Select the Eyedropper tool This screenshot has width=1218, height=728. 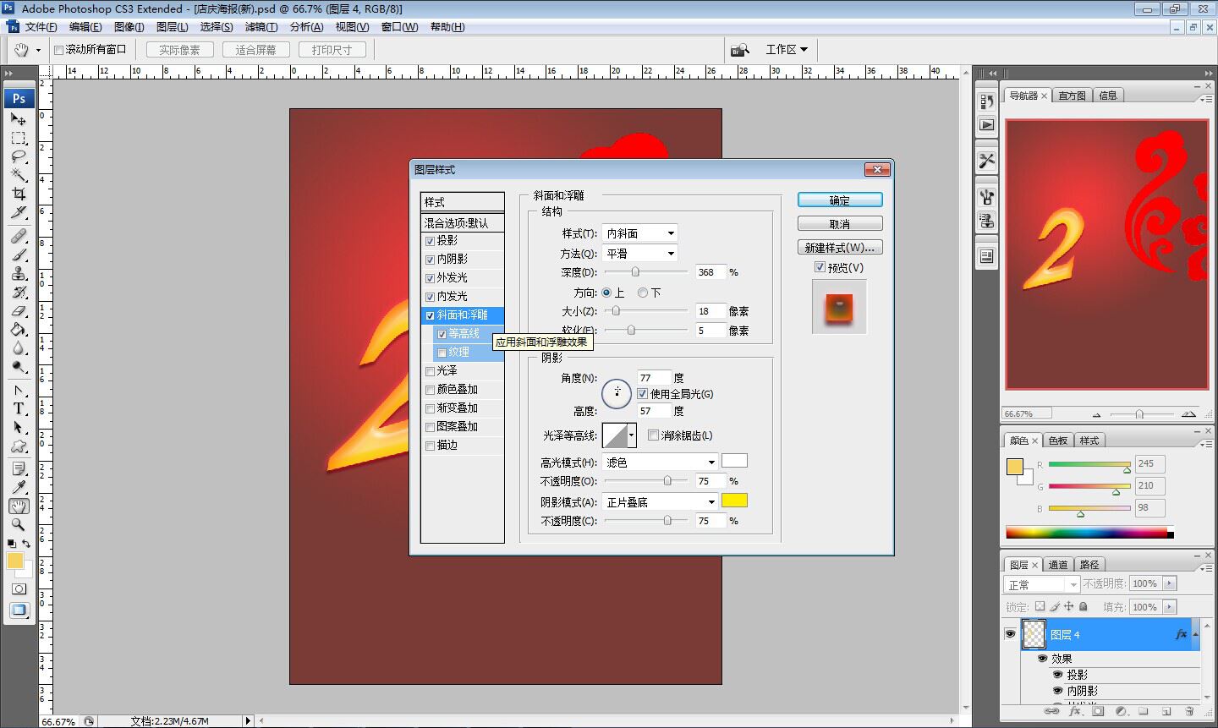tap(19, 487)
